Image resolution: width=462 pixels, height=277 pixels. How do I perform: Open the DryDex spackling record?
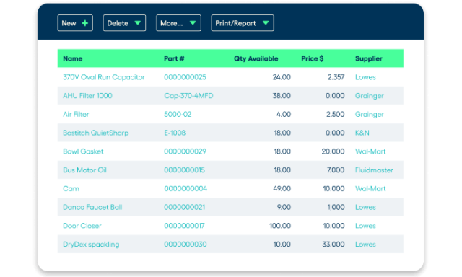(x=91, y=245)
